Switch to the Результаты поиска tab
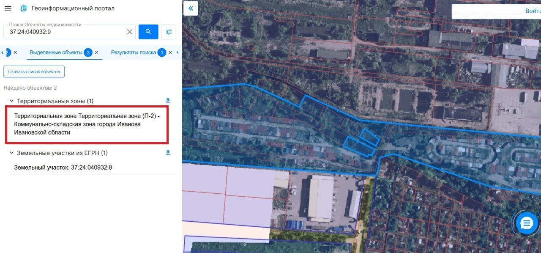This screenshot has height=253, width=541. click(x=134, y=52)
